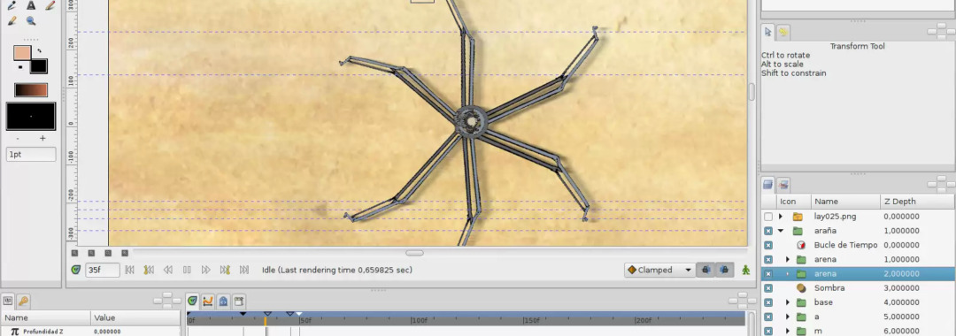The width and height of the screenshot is (956, 336).
Task: Expand the base layer group
Action: point(787,302)
